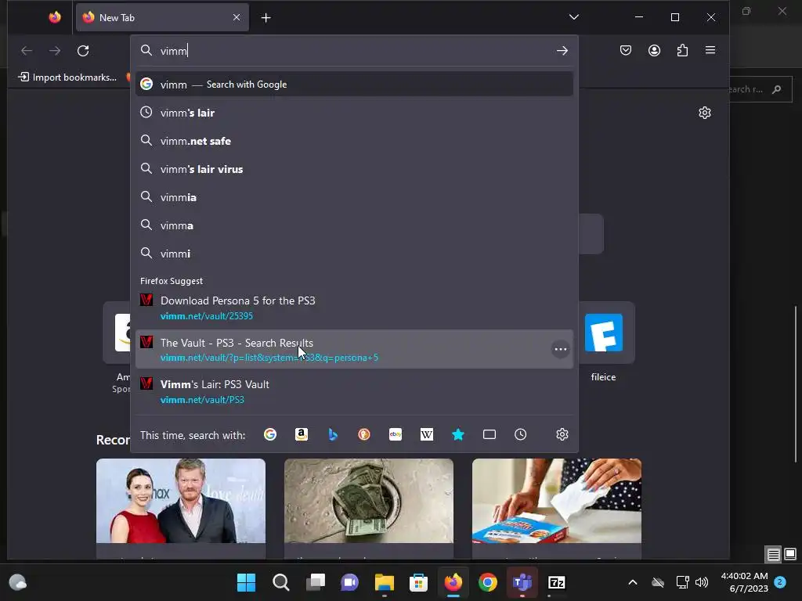Search this time with Google icon

pyautogui.click(x=270, y=434)
